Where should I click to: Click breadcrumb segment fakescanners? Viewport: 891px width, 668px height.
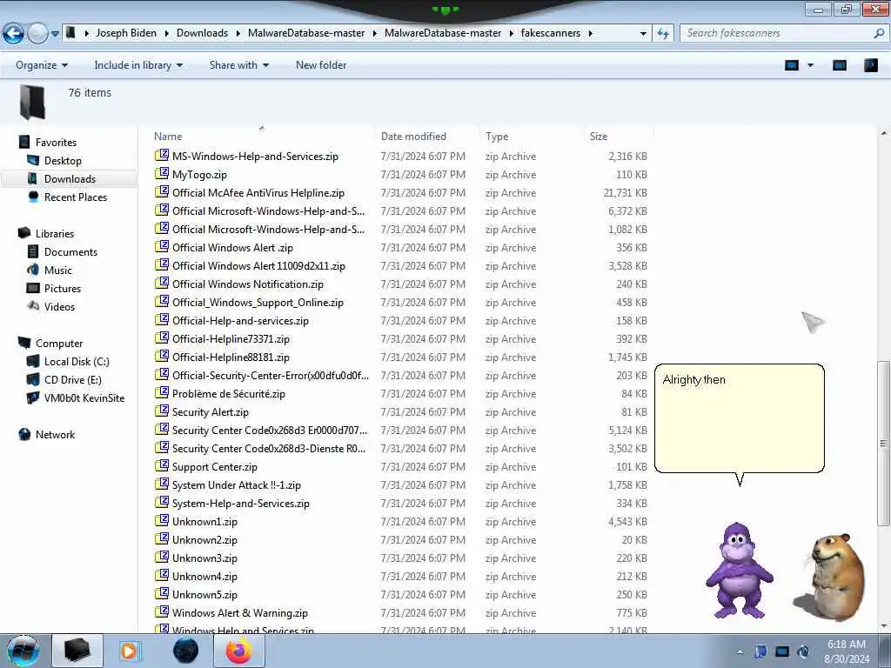[551, 33]
